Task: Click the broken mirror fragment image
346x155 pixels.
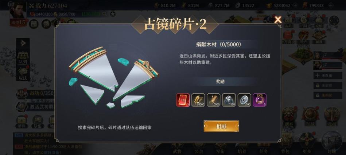Action: coord(114,77)
